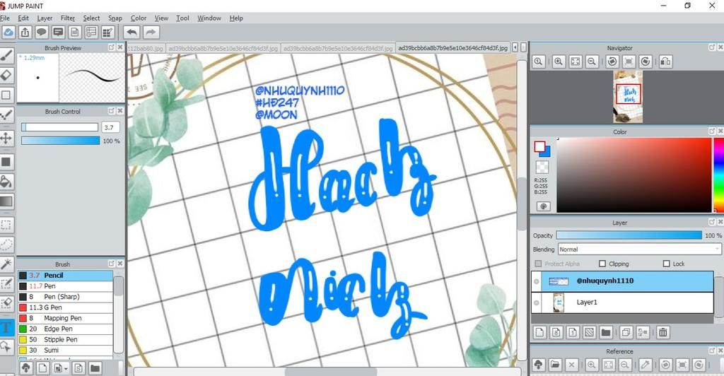Select the Gradient tool

coord(6,201)
